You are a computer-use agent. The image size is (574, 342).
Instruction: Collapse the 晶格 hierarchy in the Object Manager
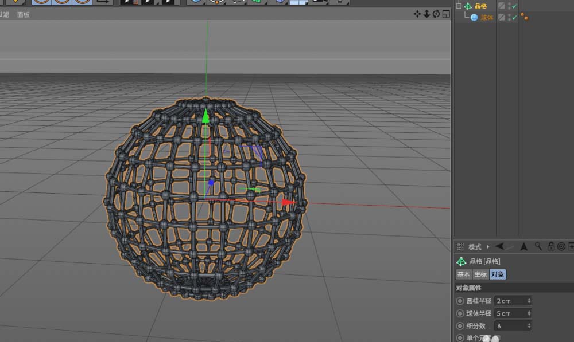458,6
